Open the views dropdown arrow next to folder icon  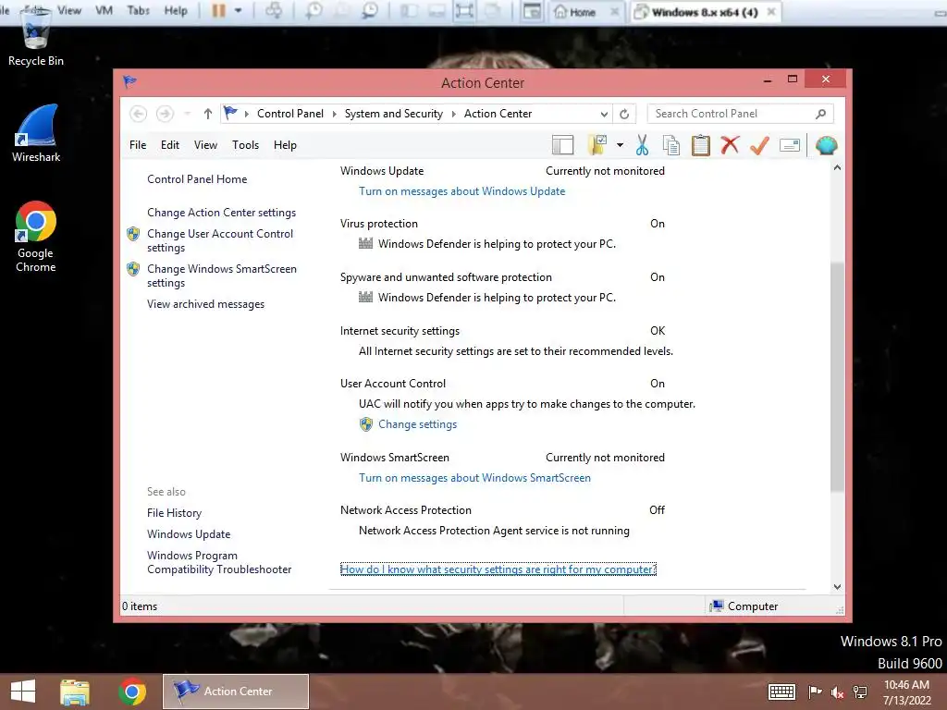click(x=620, y=145)
